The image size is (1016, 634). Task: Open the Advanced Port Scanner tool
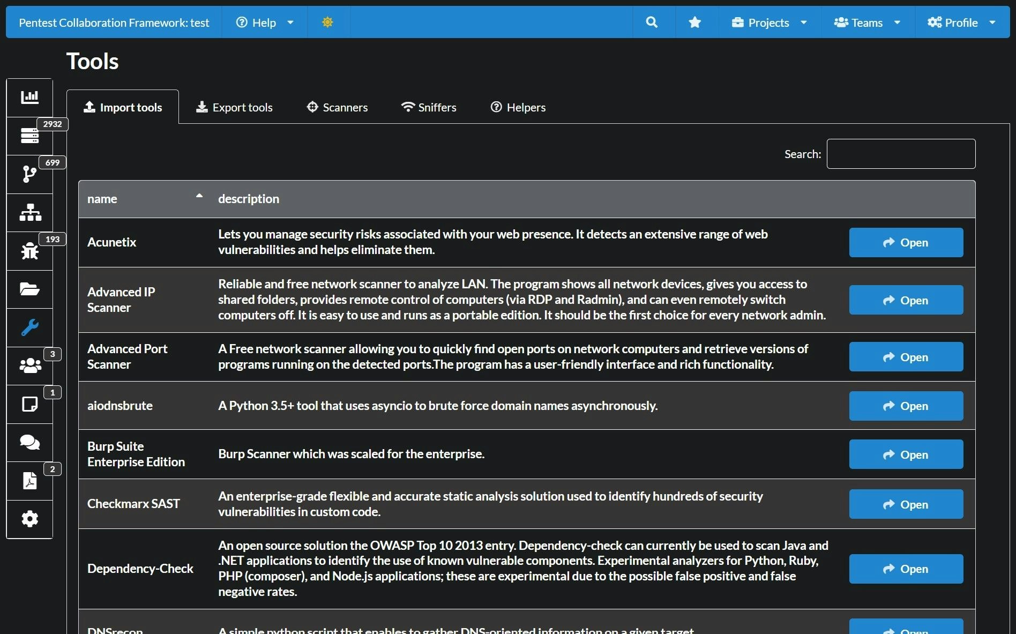point(906,357)
